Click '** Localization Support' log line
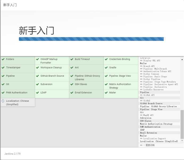Viewport: 184px width, 160px height. (153, 138)
